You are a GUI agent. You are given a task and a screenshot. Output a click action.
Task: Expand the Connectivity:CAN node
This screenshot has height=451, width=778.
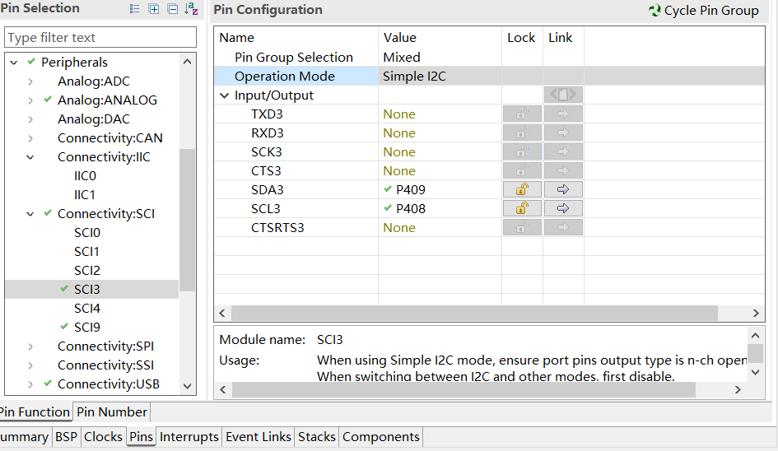tap(30, 138)
